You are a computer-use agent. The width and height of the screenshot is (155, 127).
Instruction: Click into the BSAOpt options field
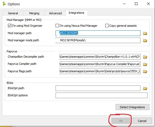point(102,95)
